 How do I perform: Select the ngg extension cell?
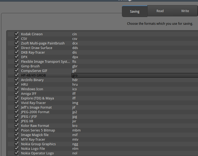click(75, 144)
